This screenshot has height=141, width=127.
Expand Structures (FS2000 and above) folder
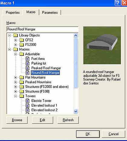[15, 87]
